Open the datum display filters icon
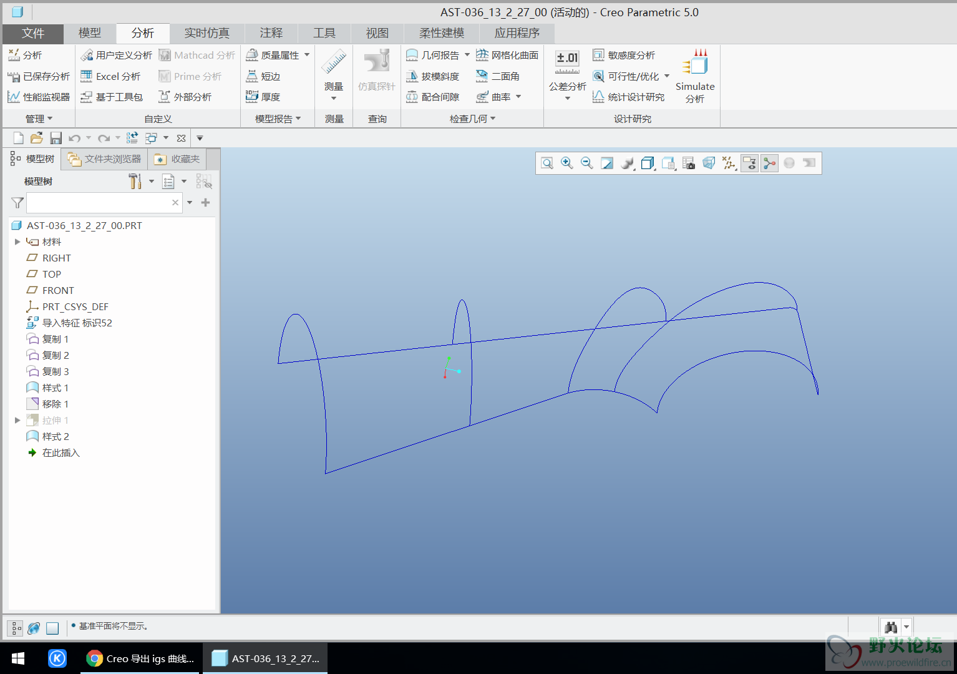Screen dimensions: 957x674 (729, 164)
